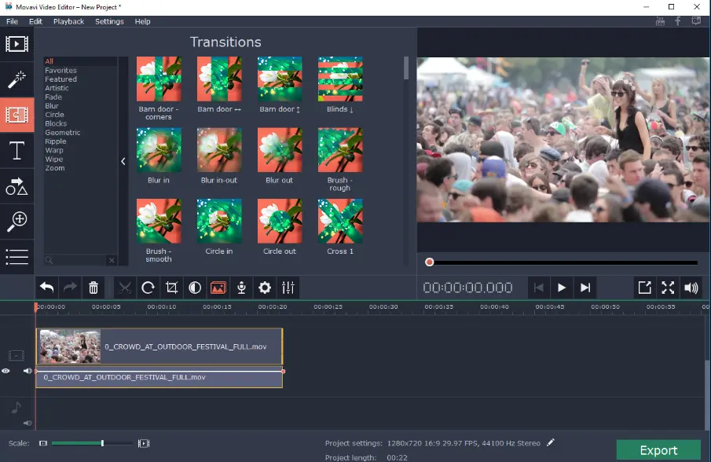This screenshot has height=462, width=711.
Task: Activate the Crop tool
Action: click(x=171, y=288)
